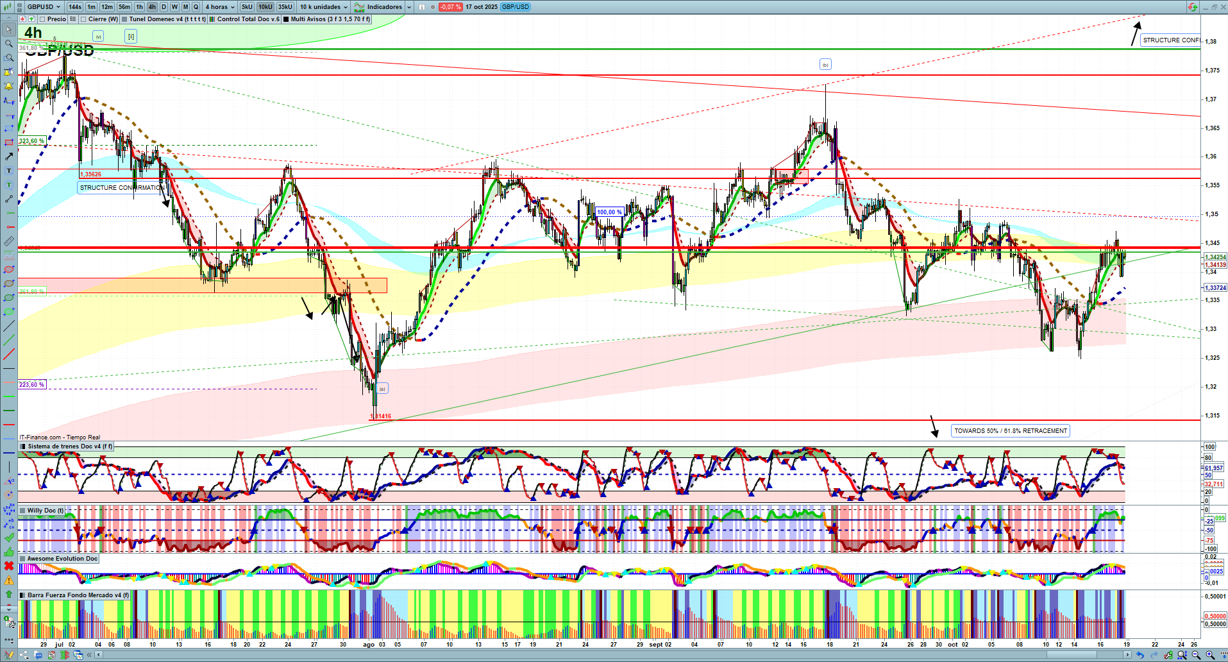The height and width of the screenshot is (662, 1228).
Task: Toggle the Cierre (W) checkbox
Action: (x=83, y=19)
